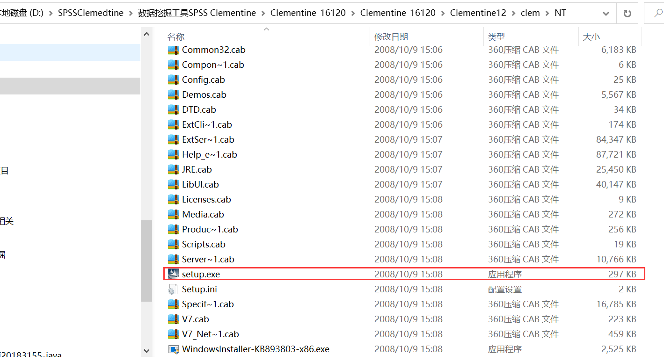Click the Help_e~1.cab archive icon
Screen dimensions: 664x362
tap(174, 154)
